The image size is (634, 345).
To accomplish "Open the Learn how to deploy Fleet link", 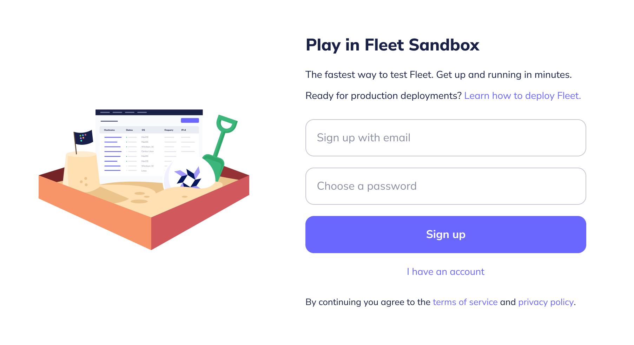I will point(523,95).
